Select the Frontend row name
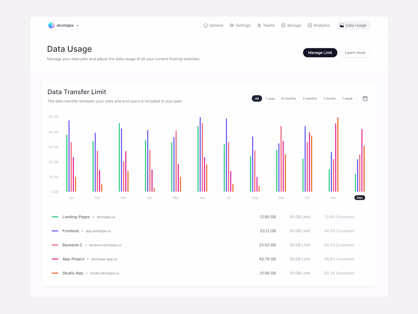Image resolution: width=418 pixels, height=314 pixels. tap(71, 231)
